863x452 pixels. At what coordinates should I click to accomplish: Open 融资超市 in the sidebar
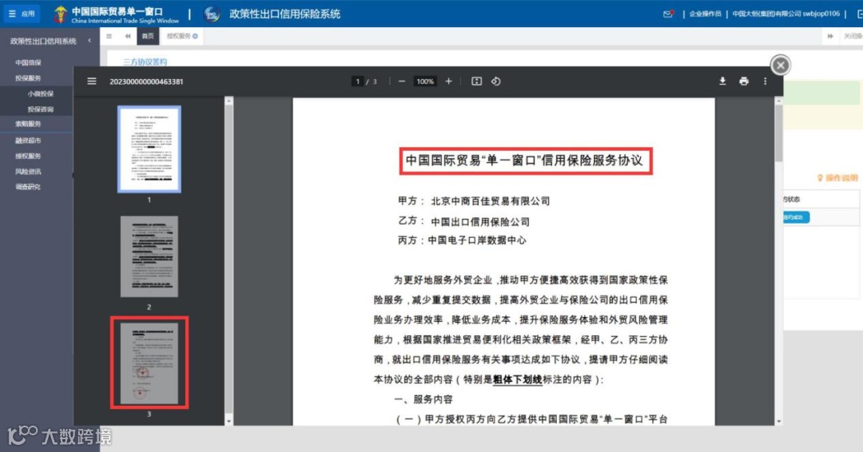tap(28, 141)
